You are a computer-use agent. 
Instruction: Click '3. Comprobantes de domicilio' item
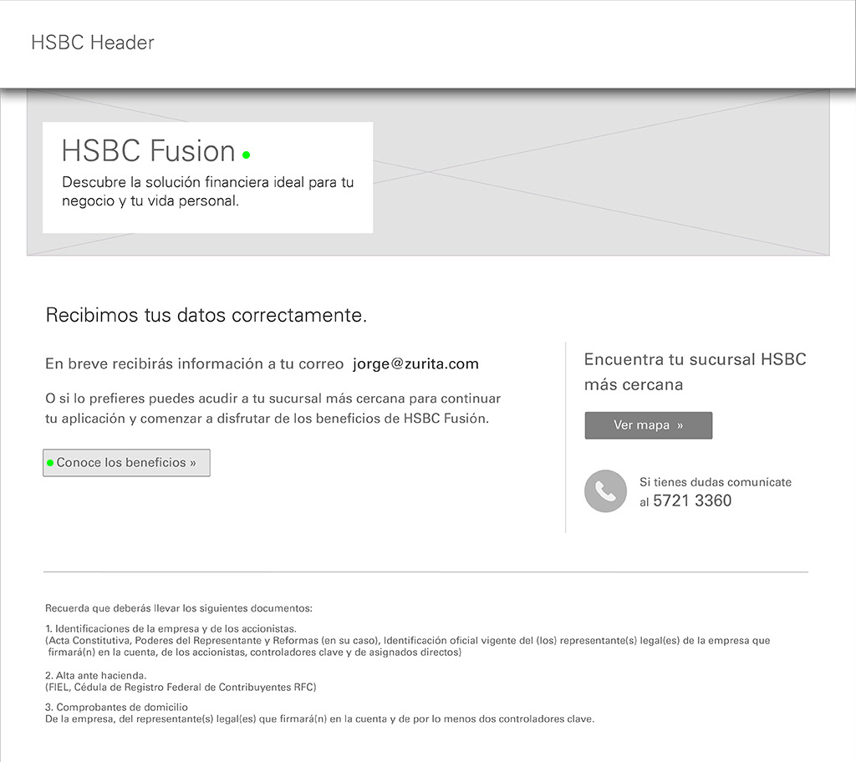(x=117, y=708)
